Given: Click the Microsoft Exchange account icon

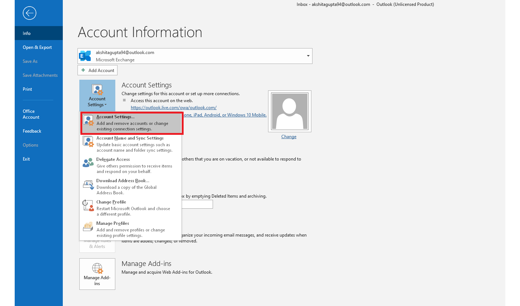Looking at the screenshot, I should tap(85, 55).
